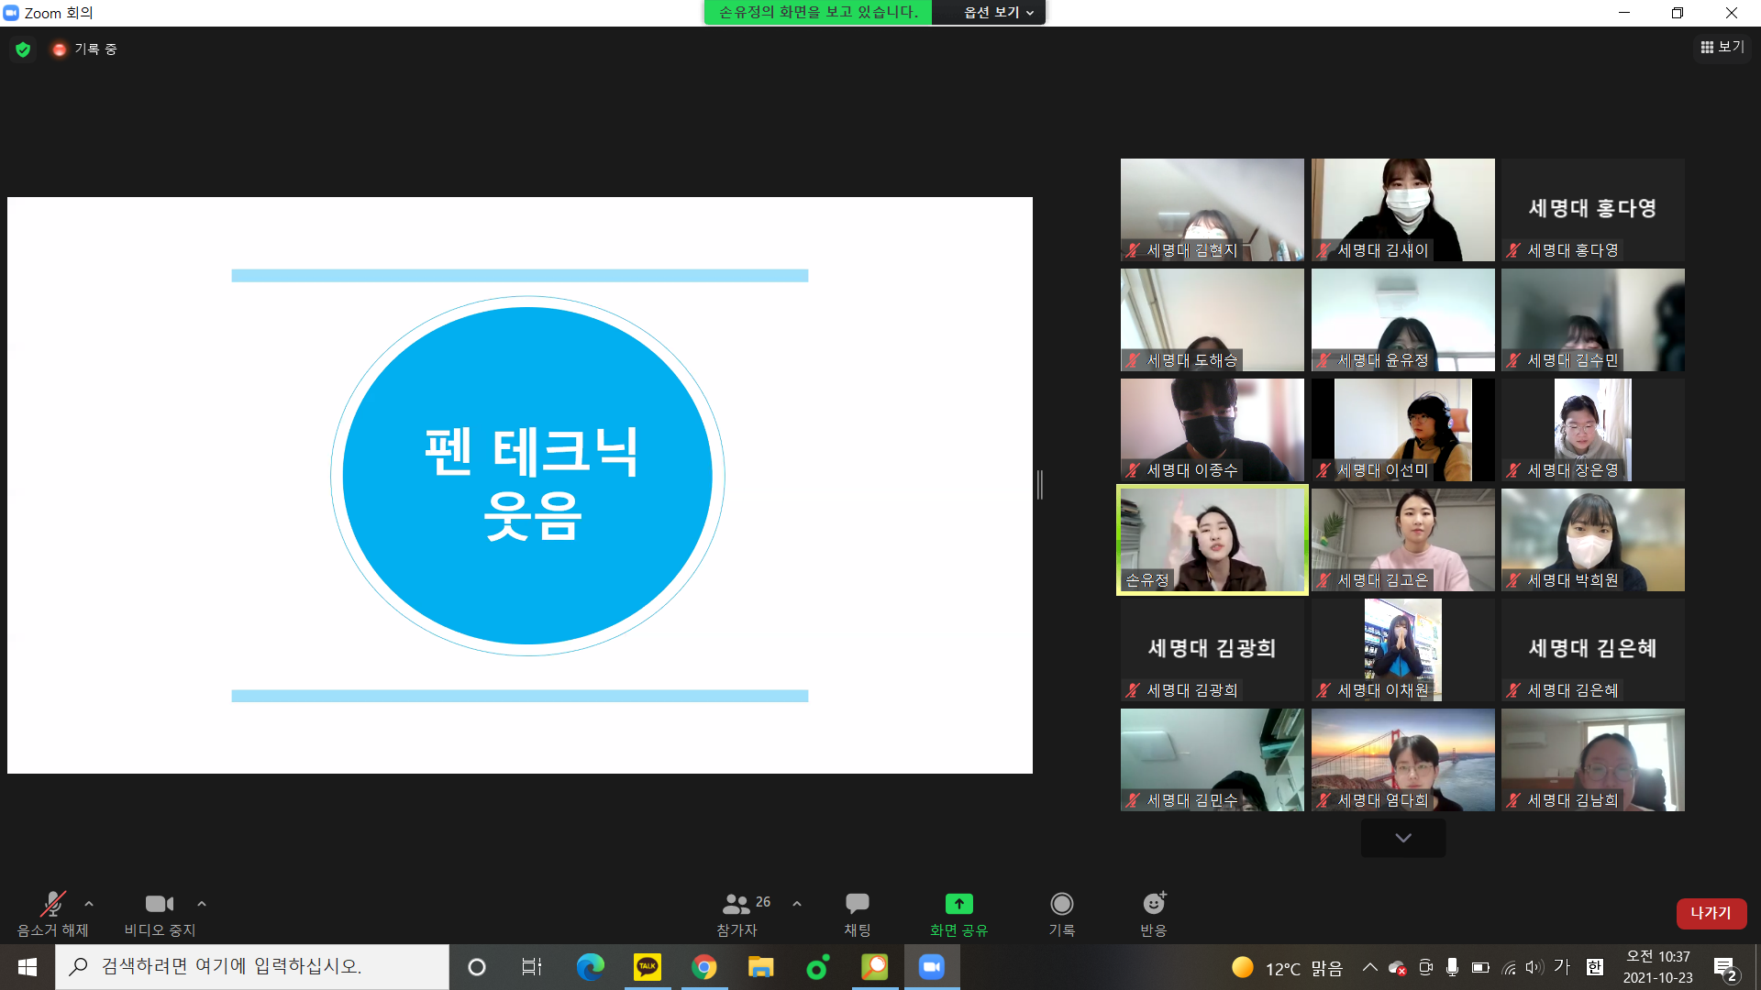Image resolution: width=1761 pixels, height=990 pixels.
Task: Open audio options arrow beside 음소거 해제
Action: pos(89,904)
